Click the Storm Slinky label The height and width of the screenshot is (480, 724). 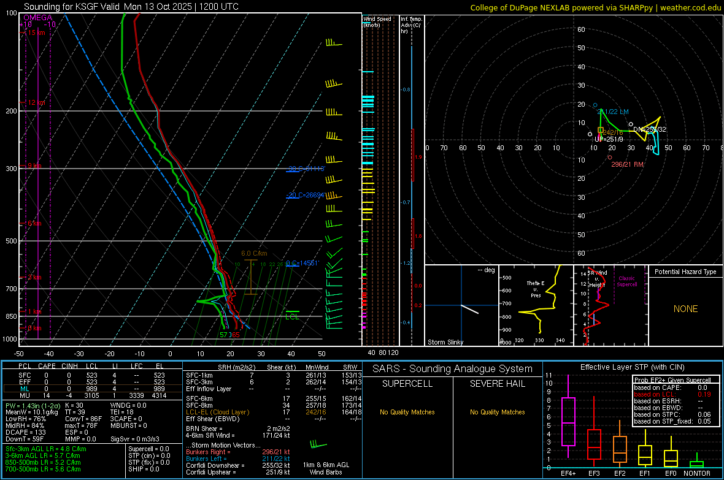445,342
